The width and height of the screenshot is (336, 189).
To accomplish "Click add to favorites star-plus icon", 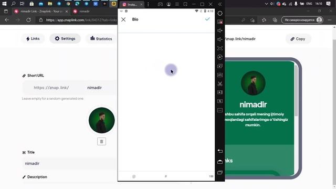I will point(253,20).
